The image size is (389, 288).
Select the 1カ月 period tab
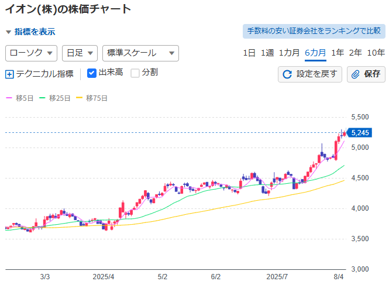(x=290, y=53)
